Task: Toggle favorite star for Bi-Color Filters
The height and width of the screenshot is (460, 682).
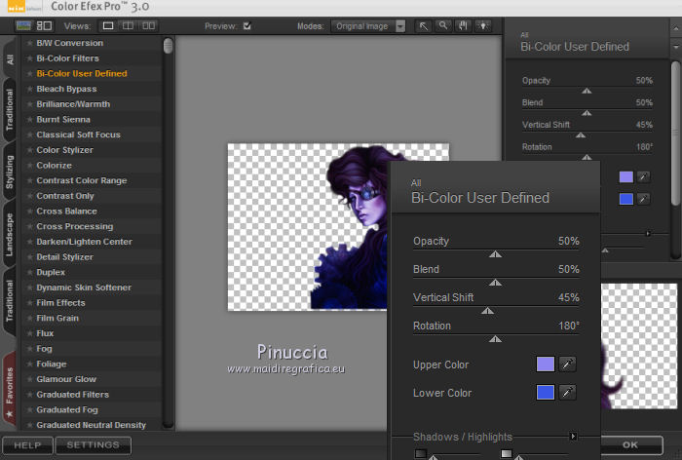Action: pyautogui.click(x=29, y=58)
